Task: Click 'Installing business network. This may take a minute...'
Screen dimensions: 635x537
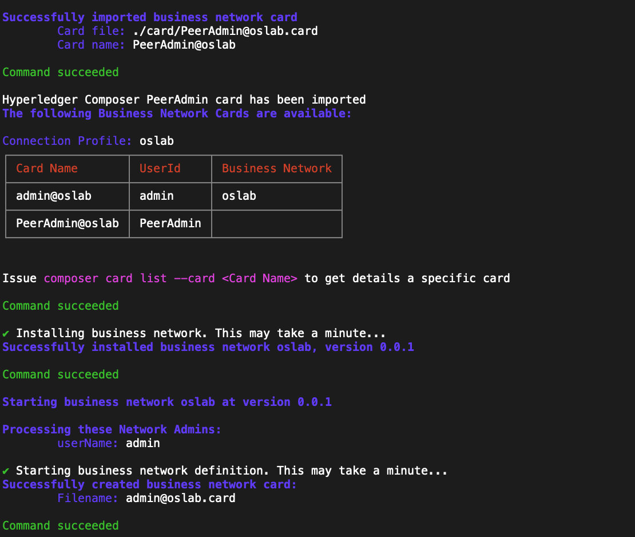Action: coord(201,334)
